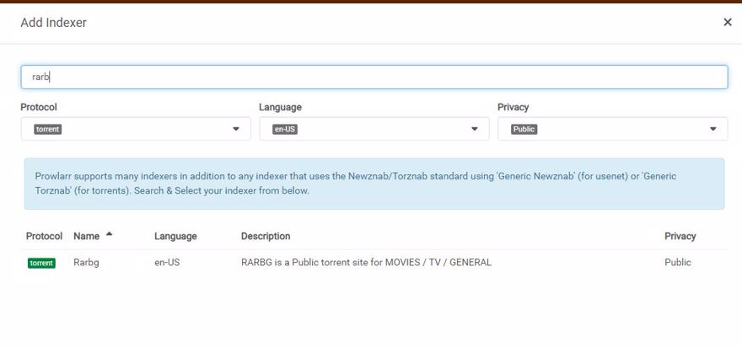This screenshot has height=347, width=742.
Task: Select the Rarbg indexer name
Action: click(86, 263)
